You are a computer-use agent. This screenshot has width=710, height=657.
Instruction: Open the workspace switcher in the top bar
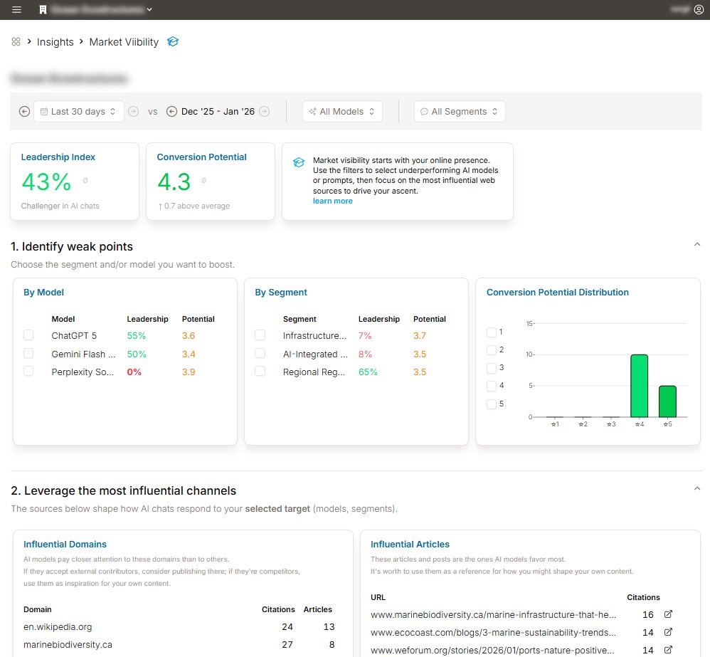(96, 9)
